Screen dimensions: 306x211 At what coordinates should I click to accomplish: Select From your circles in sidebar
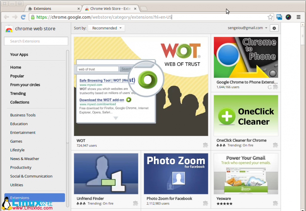pyautogui.click(x=25, y=85)
